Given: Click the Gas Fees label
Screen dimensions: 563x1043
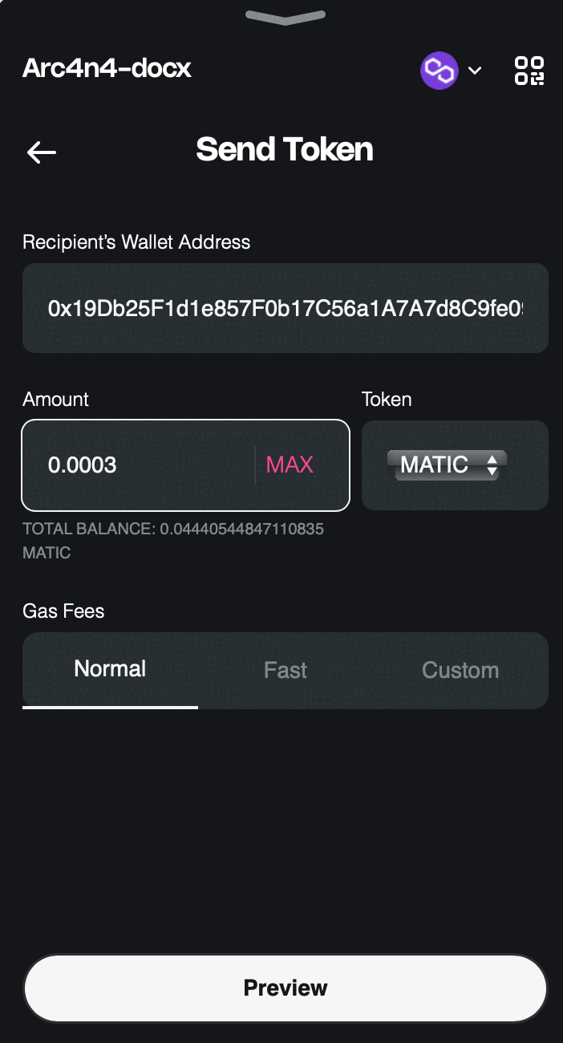Looking at the screenshot, I should point(63,611).
